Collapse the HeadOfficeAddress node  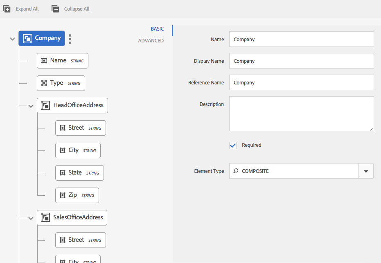(31, 106)
